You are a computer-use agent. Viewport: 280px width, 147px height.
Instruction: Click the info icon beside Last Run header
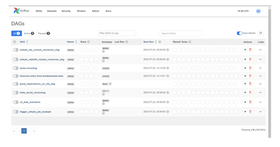(x=127, y=42)
